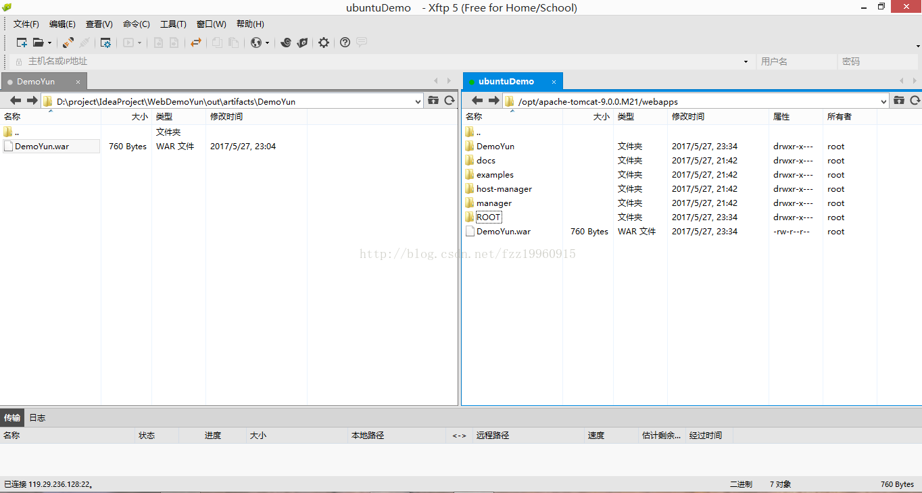922x493 pixels.
Task: Select the remote manager folder
Action: click(494, 203)
